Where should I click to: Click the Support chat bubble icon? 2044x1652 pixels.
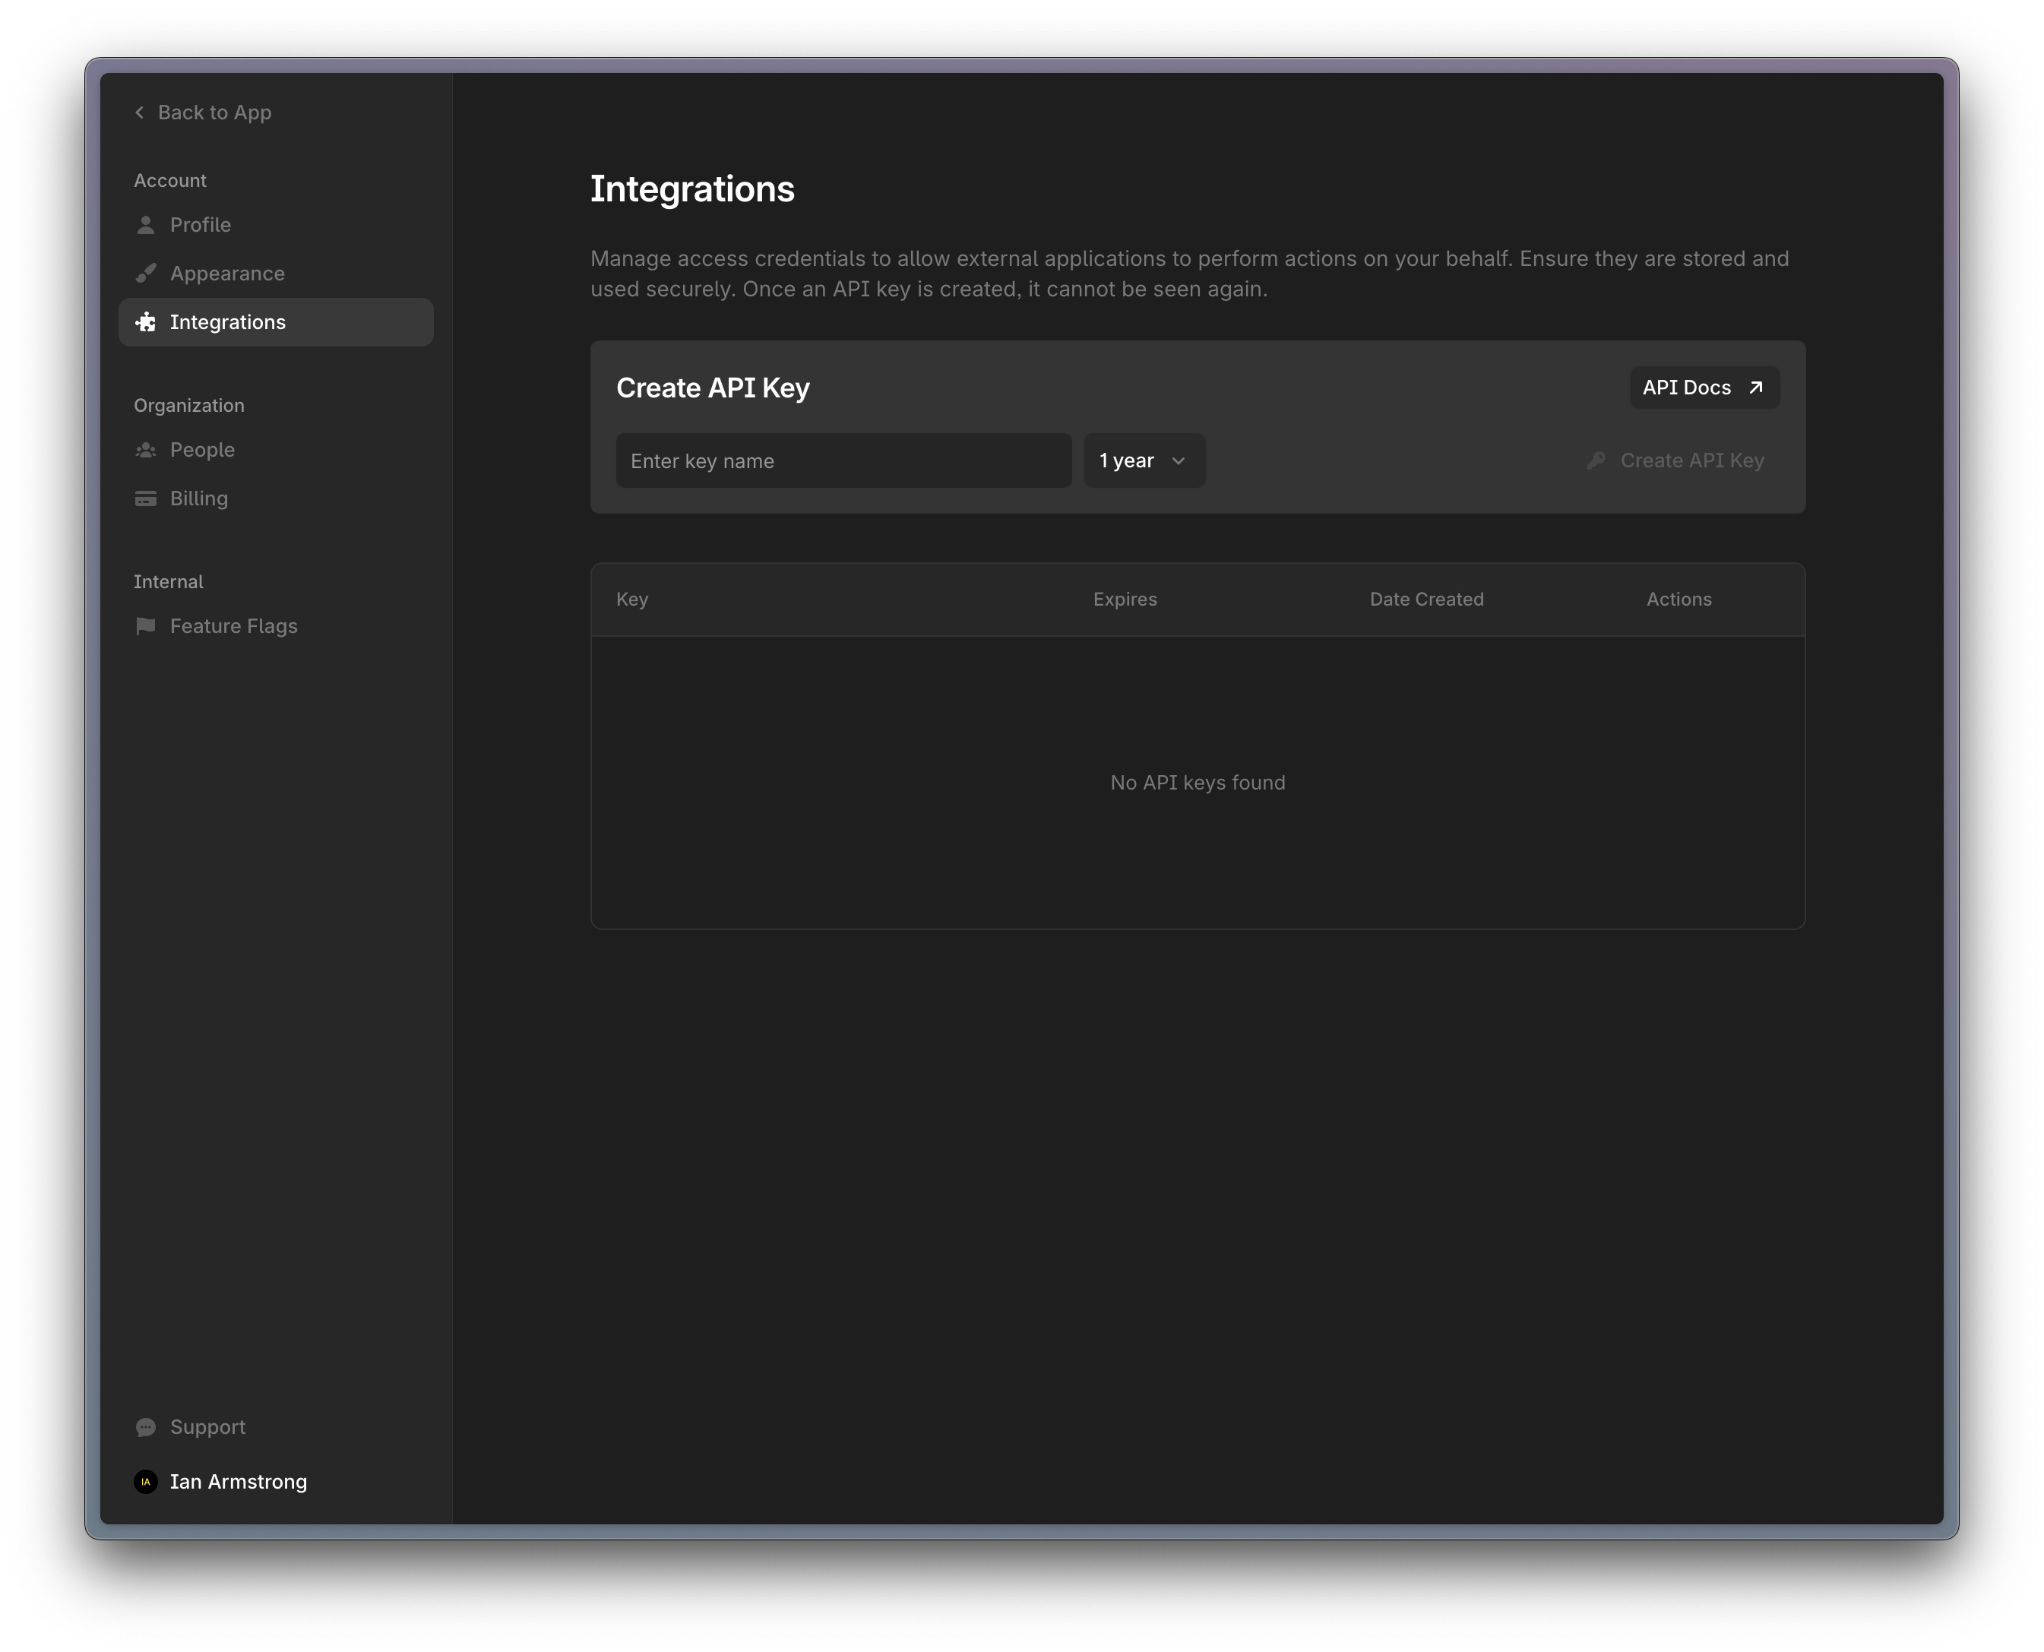(146, 1427)
